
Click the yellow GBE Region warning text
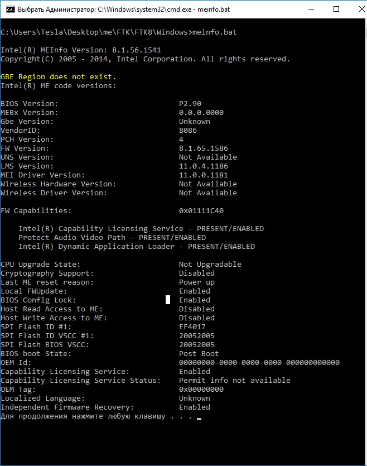click(x=59, y=77)
